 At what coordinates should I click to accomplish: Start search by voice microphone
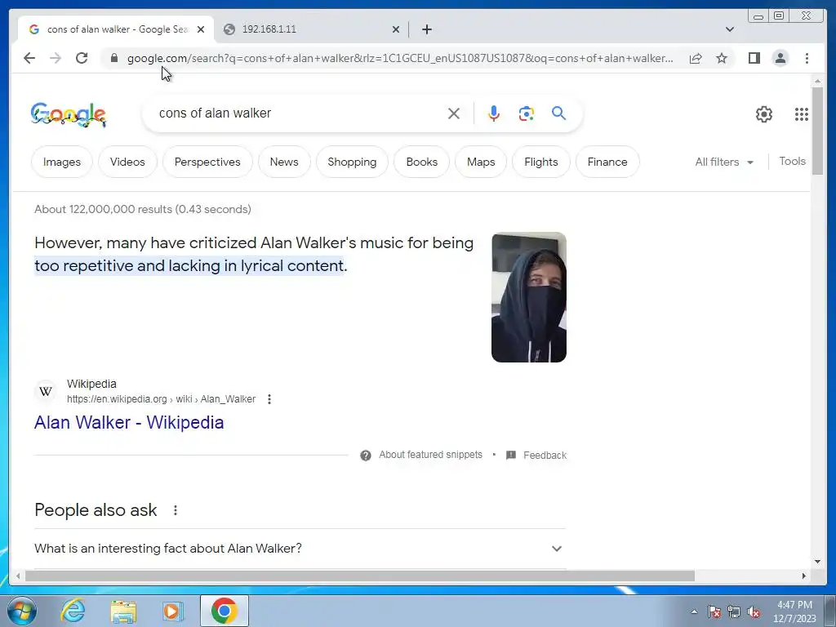(494, 113)
